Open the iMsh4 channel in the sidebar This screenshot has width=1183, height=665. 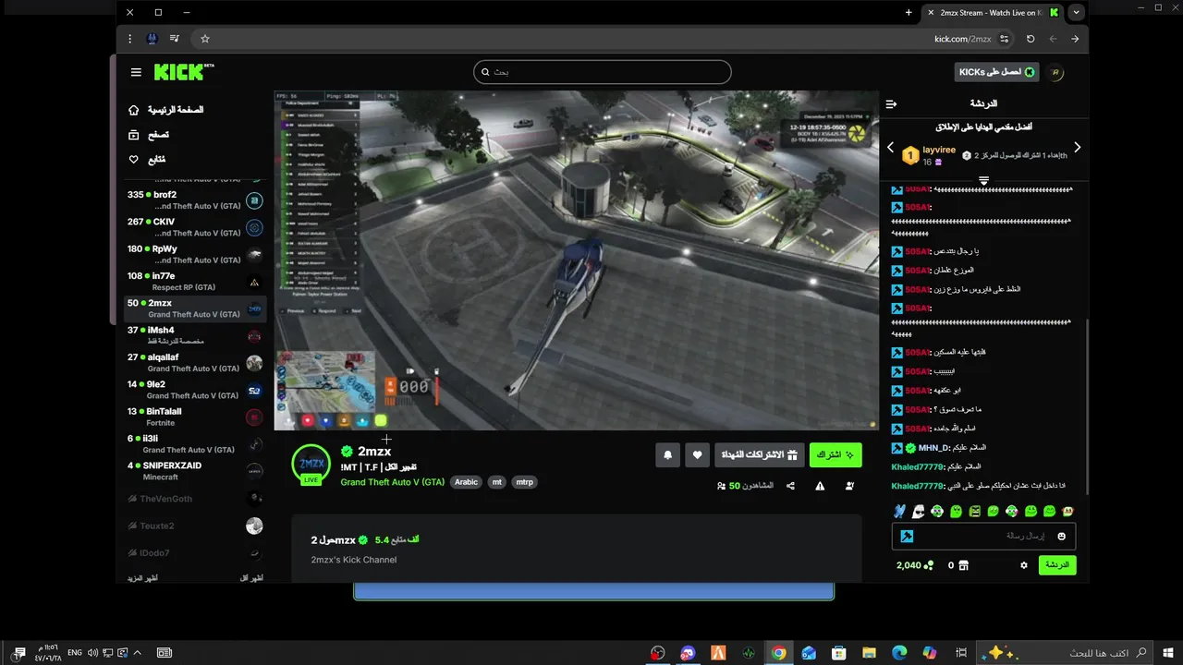click(195, 335)
